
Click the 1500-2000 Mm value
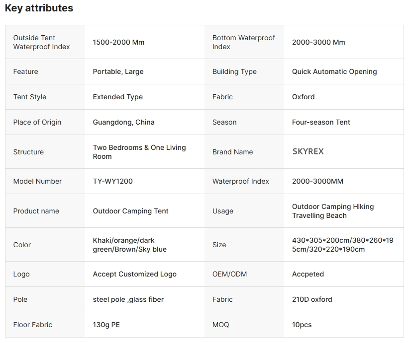coord(118,42)
